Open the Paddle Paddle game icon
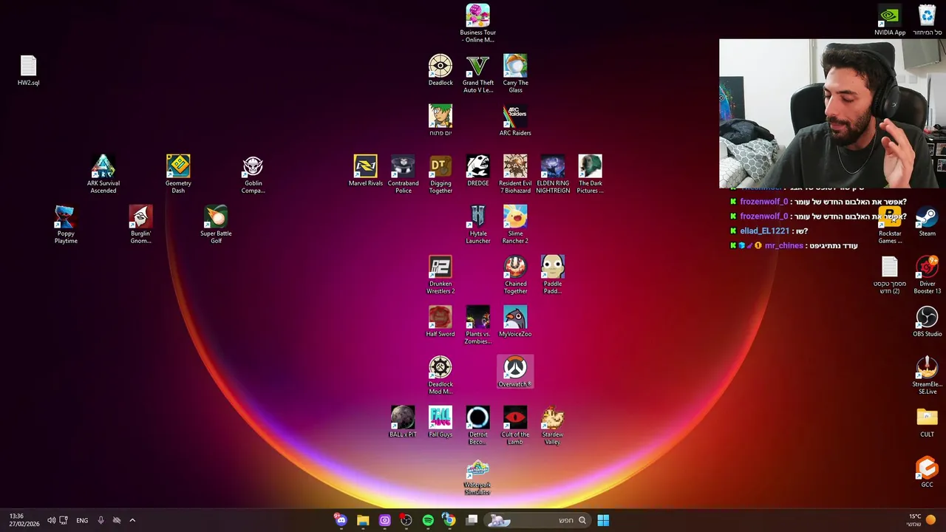 (553, 274)
